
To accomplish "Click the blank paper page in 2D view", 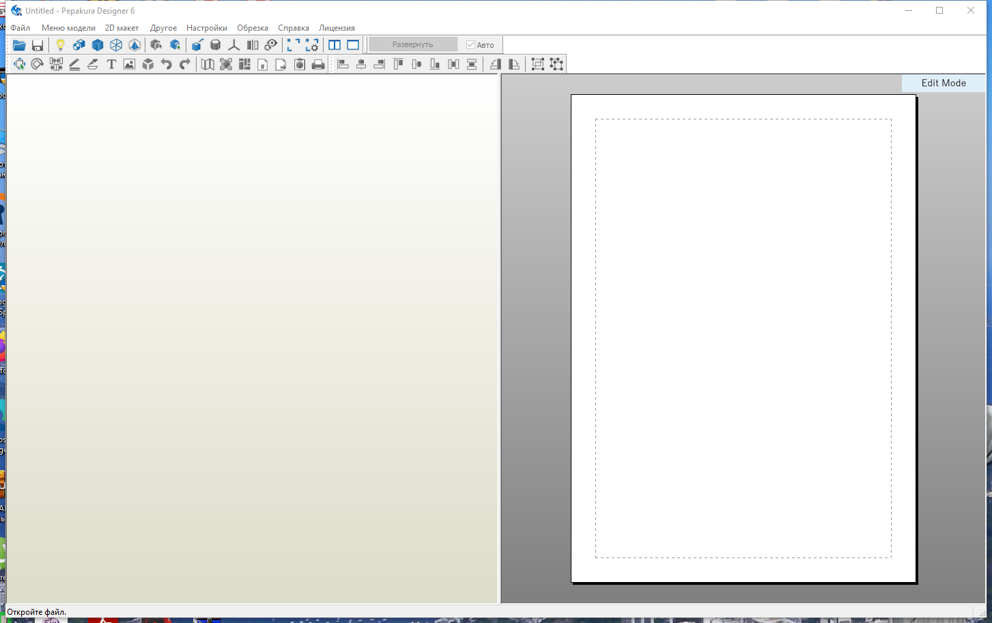I will tap(743, 338).
